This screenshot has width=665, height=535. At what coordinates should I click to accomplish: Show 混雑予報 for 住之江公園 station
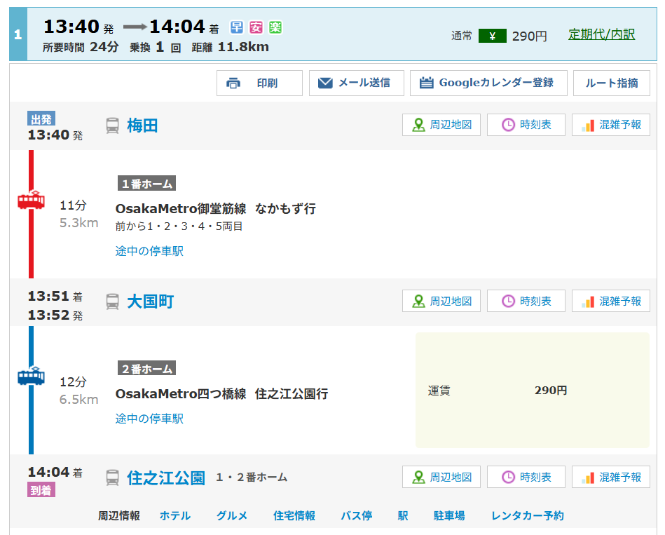coord(611,477)
